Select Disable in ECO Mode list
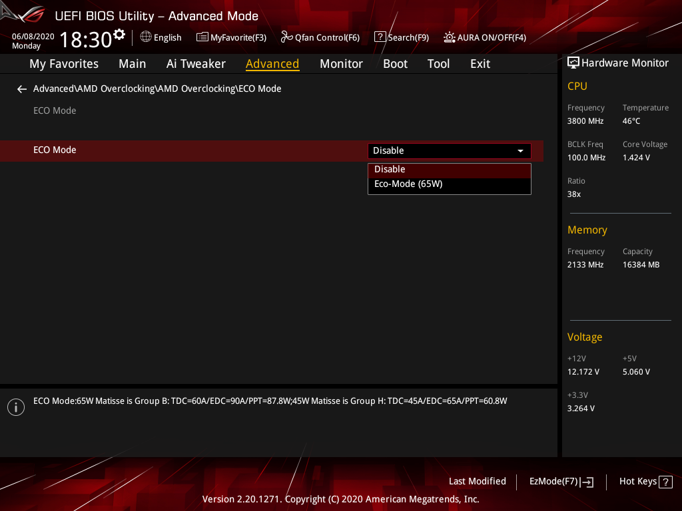The height and width of the screenshot is (511, 682). 450,170
